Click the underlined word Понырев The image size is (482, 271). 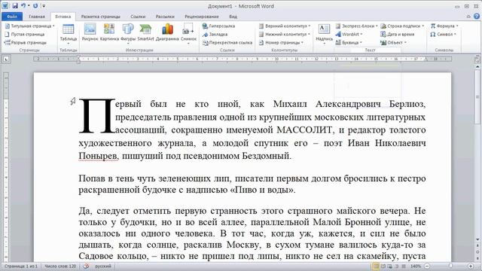[98, 156]
